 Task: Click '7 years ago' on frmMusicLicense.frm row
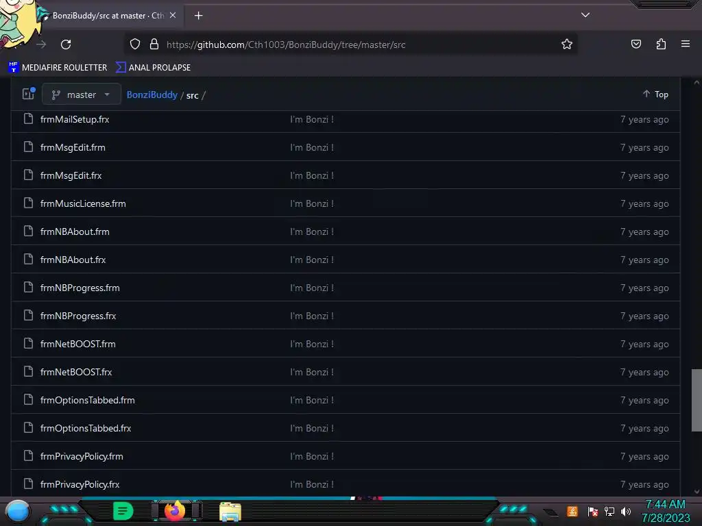tap(644, 204)
